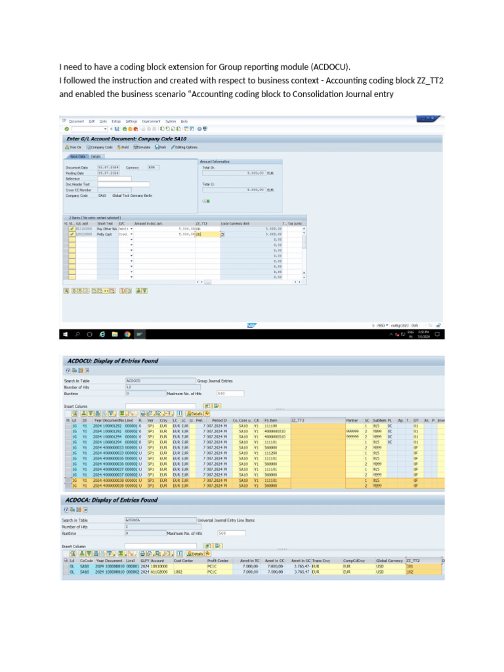Click the ZZ_TT2 column header in ACDOCU
Viewport: 504px width, 672px height.
pos(318,421)
